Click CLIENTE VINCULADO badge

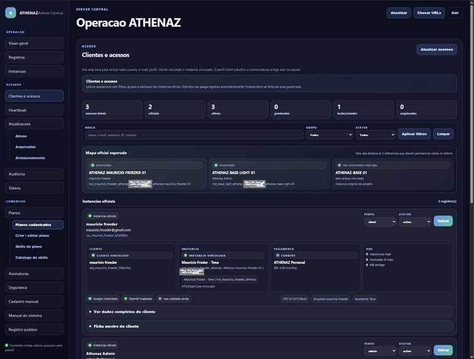click(131, 256)
